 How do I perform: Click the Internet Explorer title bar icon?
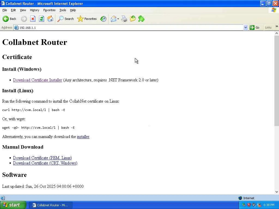click(x=2, y=3)
